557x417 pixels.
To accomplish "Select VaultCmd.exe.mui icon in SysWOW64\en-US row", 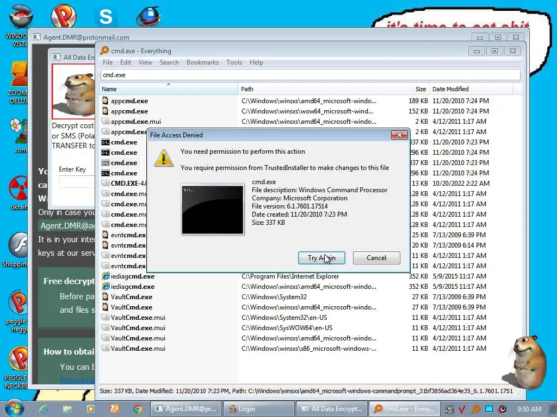I will pyautogui.click(x=106, y=327).
